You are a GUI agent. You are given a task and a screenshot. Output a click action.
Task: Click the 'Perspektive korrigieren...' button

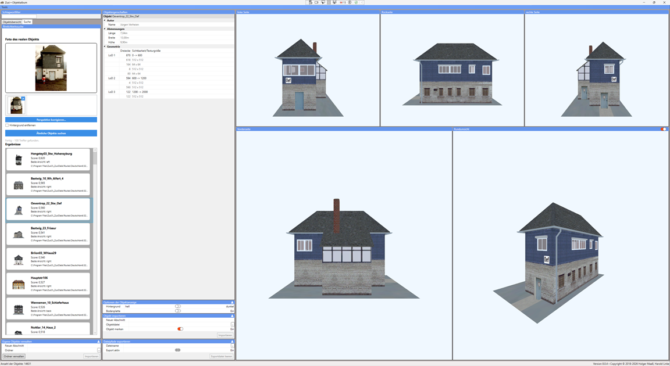click(51, 120)
